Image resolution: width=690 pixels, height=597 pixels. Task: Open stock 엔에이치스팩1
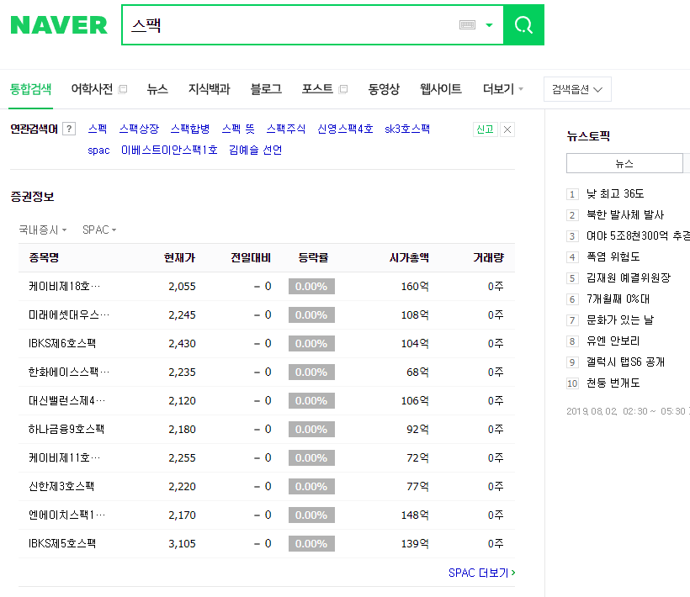[66, 515]
